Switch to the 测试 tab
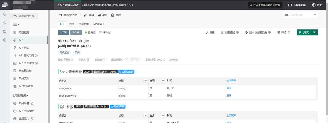Image resolution: width=328 pixels, height=123 pixels. point(72,24)
